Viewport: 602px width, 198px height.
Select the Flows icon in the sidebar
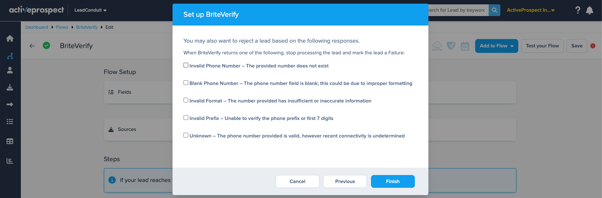pyautogui.click(x=10, y=56)
